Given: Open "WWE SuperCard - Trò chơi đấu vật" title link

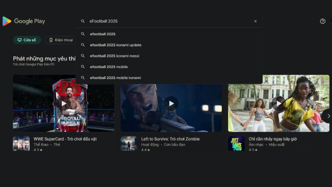Looking at the screenshot, I should click(x=65, y=139).
